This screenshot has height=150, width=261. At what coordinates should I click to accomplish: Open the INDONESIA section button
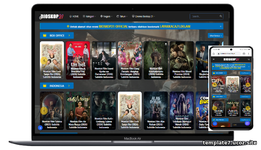tap(57, 86)
